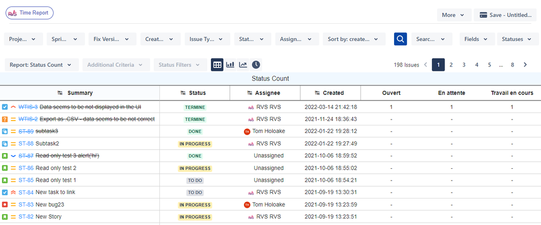This screenshot has width=541, height=225.
Task: Go to next page arrow
Action: click(525, 65)
